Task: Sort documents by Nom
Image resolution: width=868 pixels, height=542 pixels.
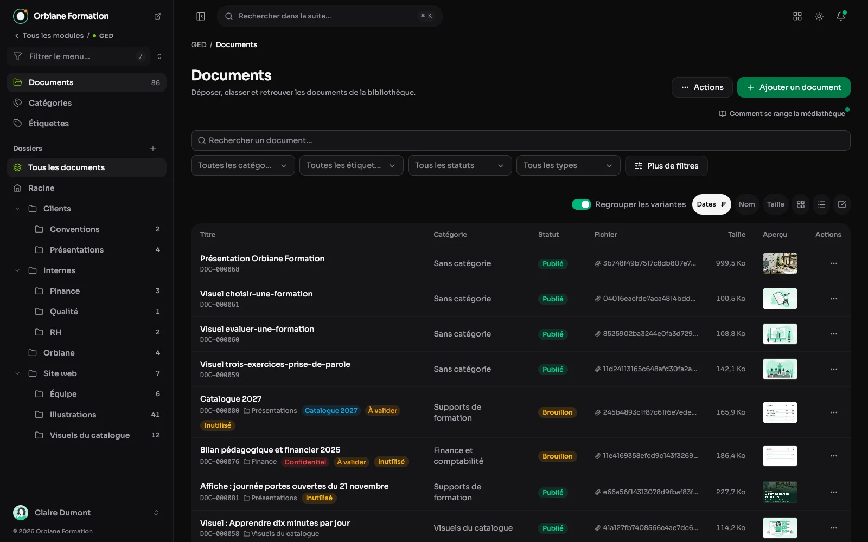Action: click(746, 204)
